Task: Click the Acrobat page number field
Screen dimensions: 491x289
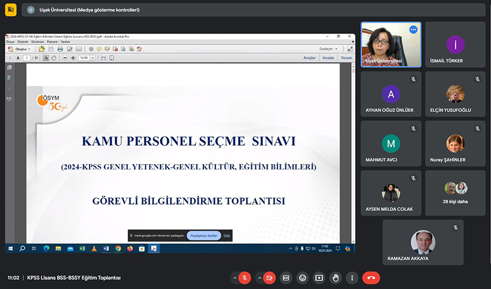Action: pyautogui.click(x=27, y=58)
